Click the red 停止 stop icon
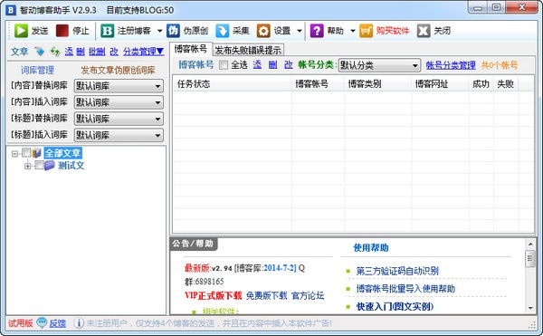Screen dimensions: 543x336 62,31
